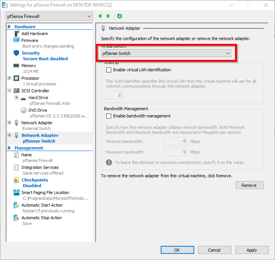Click the Maximum bandwidth input field
The width and height of the screenshot is (275, 260).
click(176, 152)
